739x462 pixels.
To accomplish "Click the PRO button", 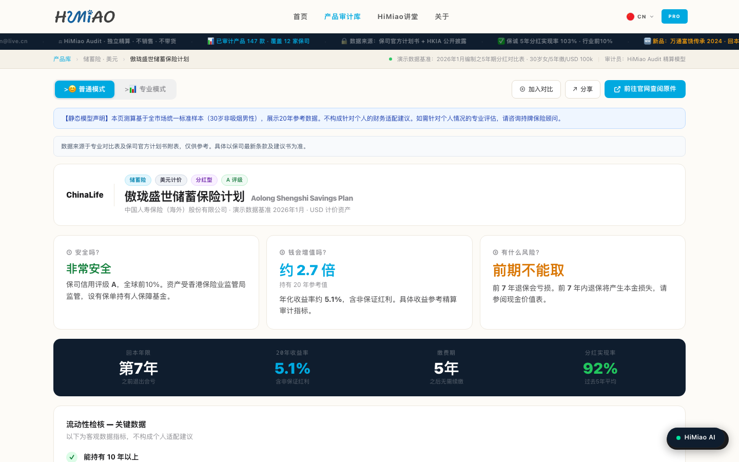I will pos(674,16).
